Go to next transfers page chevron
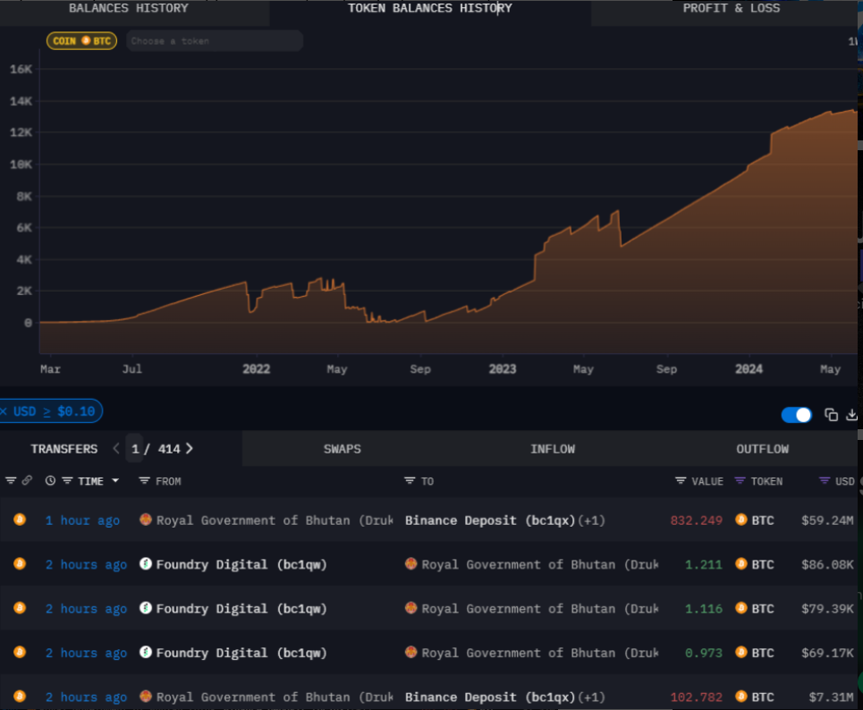Image resolution: width=863 pixels, height=710 pixels. point(190,449)
